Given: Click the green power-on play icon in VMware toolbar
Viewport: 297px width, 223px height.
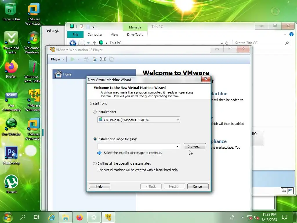Looking at the screenshot, I should [72, 59].
